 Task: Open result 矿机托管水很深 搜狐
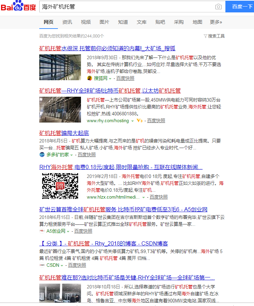(107, 48)
